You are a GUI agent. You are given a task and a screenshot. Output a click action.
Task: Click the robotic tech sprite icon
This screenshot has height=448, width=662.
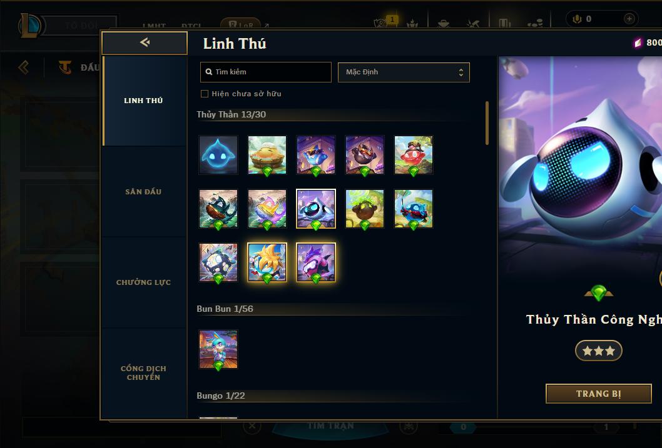pos(316,209)
